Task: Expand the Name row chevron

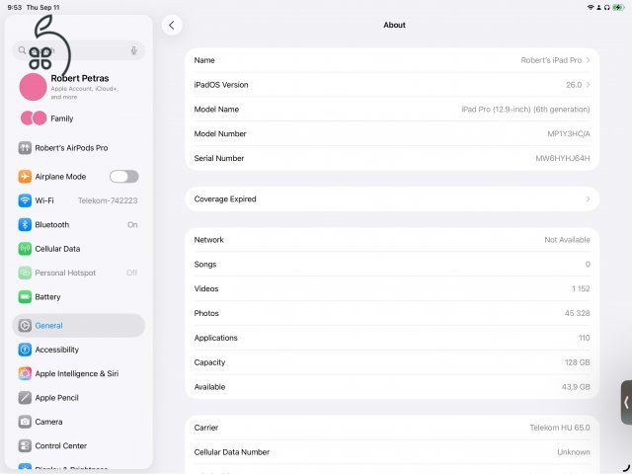Action: point(589,60)
